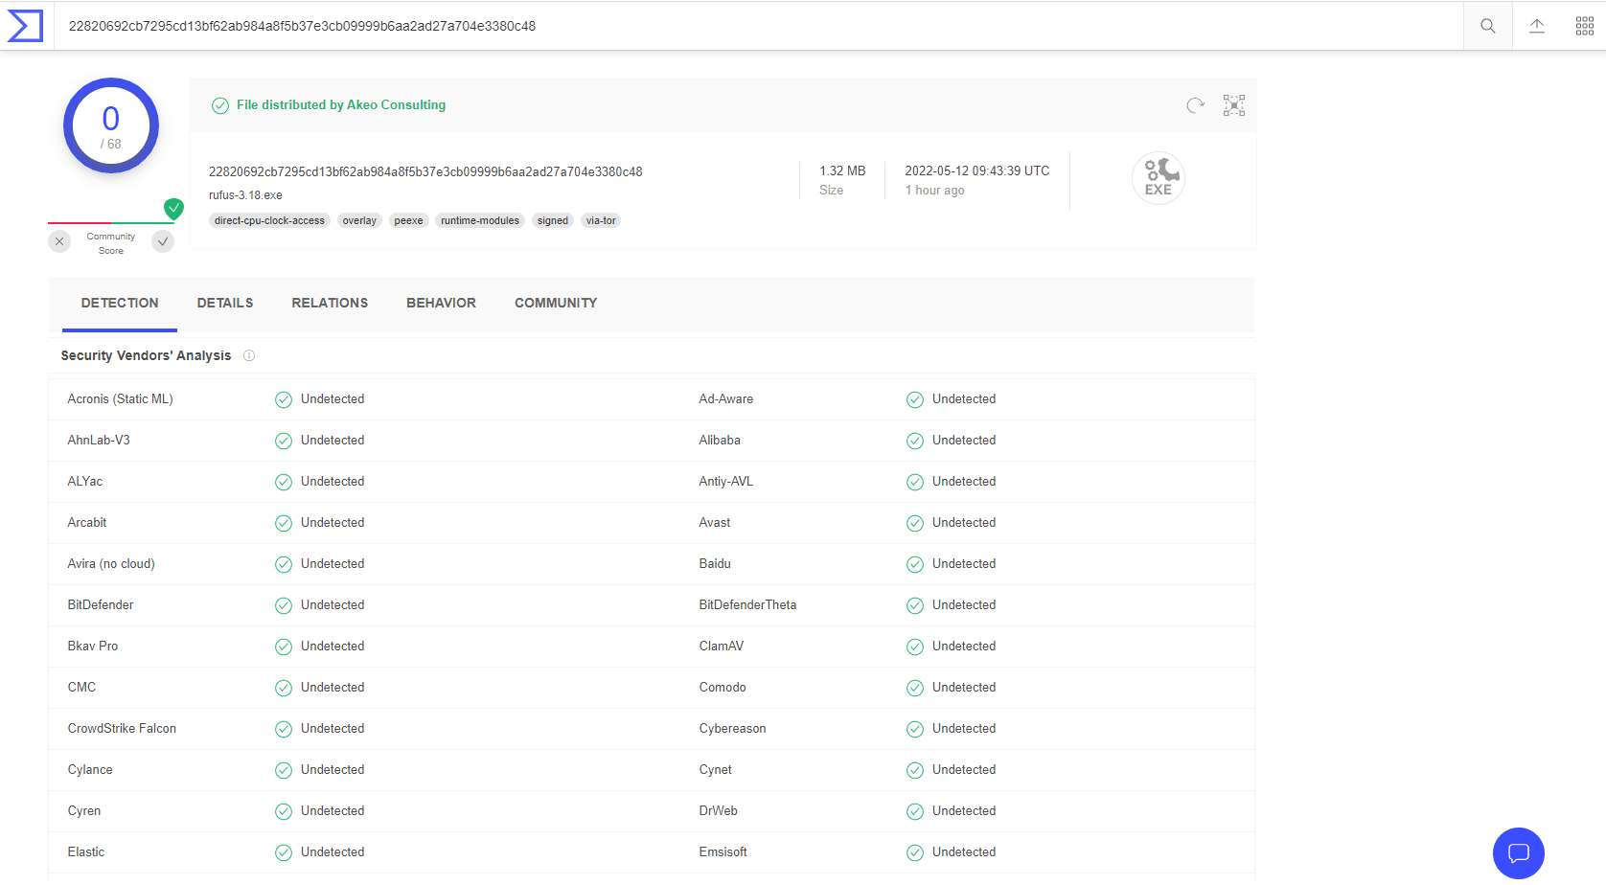Open the RELATIONS tab

click(330, 303)
